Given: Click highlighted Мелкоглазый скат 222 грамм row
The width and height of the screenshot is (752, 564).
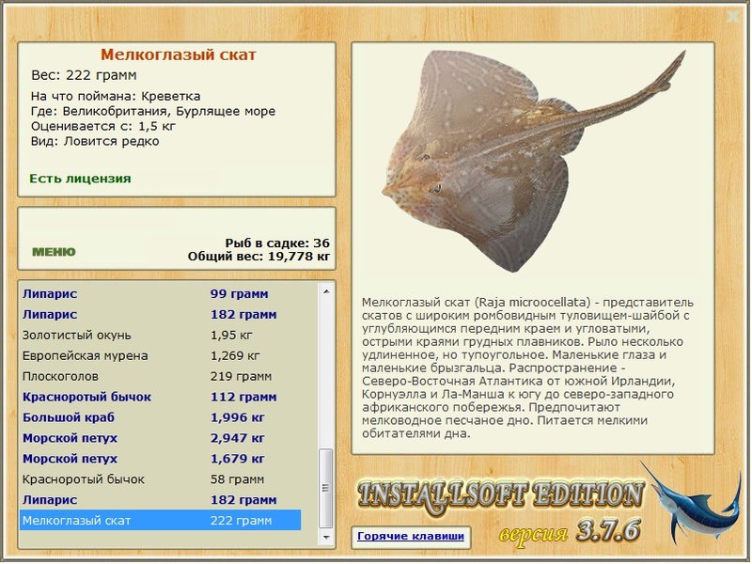Looking at the screenshot, I should tap(160, 520).
